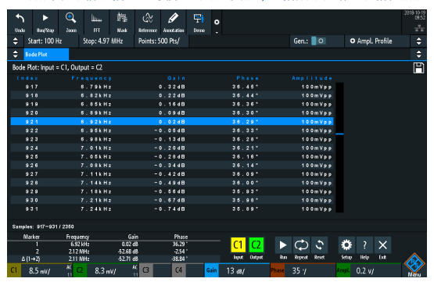Open the Ampl. Profile settings

tap(377, 41)
